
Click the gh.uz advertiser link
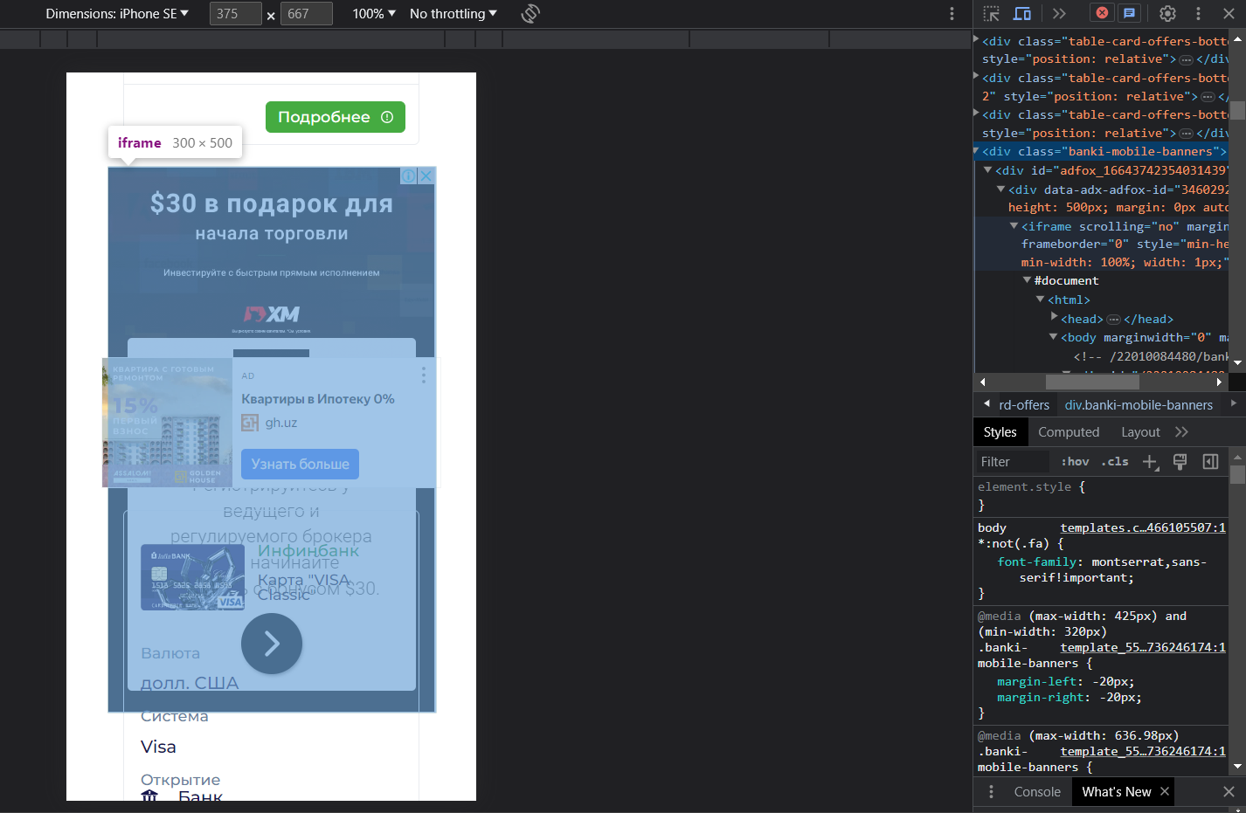[x=281, y=423]
